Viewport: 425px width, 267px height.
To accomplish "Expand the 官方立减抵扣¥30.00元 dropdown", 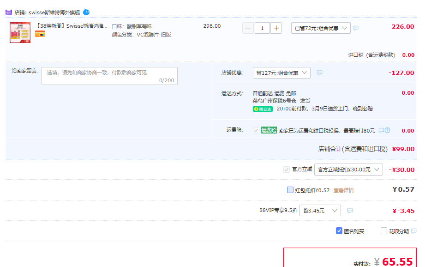I will click(348, 170).
